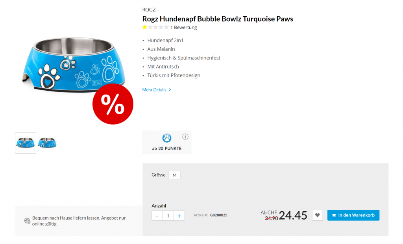Click the blue paw points icon
Screen dimensions: 403x244
(167, 138)
